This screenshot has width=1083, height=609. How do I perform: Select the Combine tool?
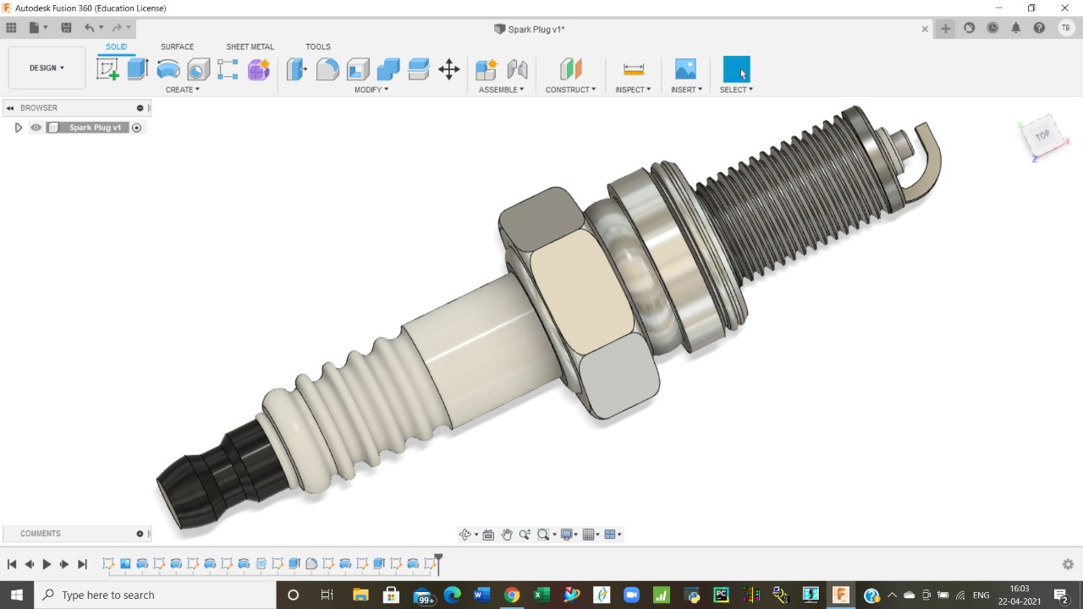pos(388,69)
